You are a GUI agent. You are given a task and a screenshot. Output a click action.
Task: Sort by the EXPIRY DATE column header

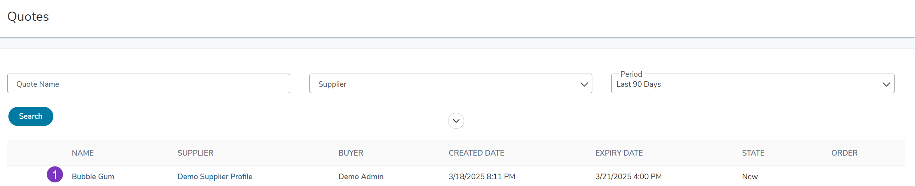[619, 153]
